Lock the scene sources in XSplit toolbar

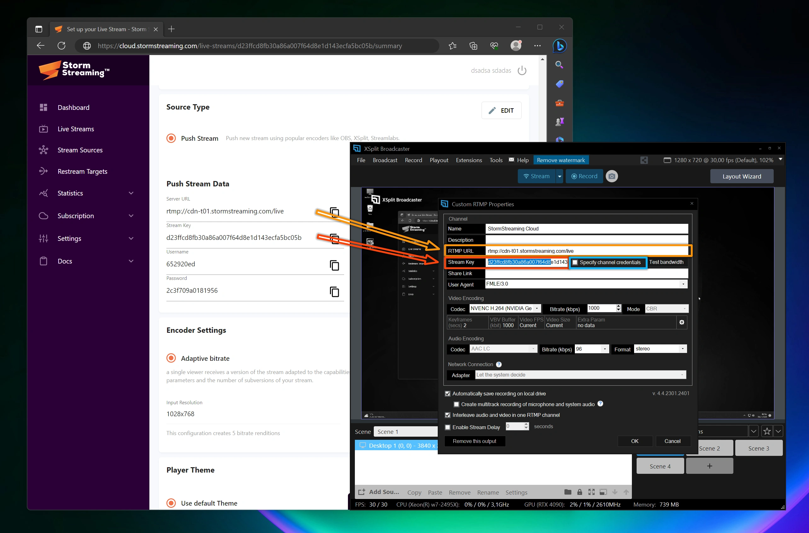[580, 492]
